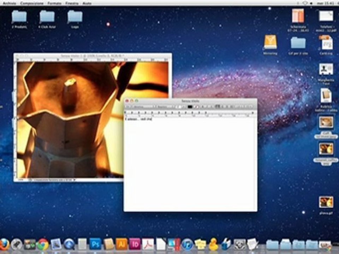Open Firefox from the Dock

[4, 244]
